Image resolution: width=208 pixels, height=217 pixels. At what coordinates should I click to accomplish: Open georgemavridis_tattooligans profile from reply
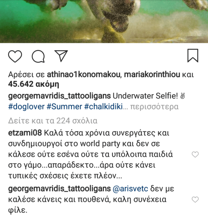(59, 189)
